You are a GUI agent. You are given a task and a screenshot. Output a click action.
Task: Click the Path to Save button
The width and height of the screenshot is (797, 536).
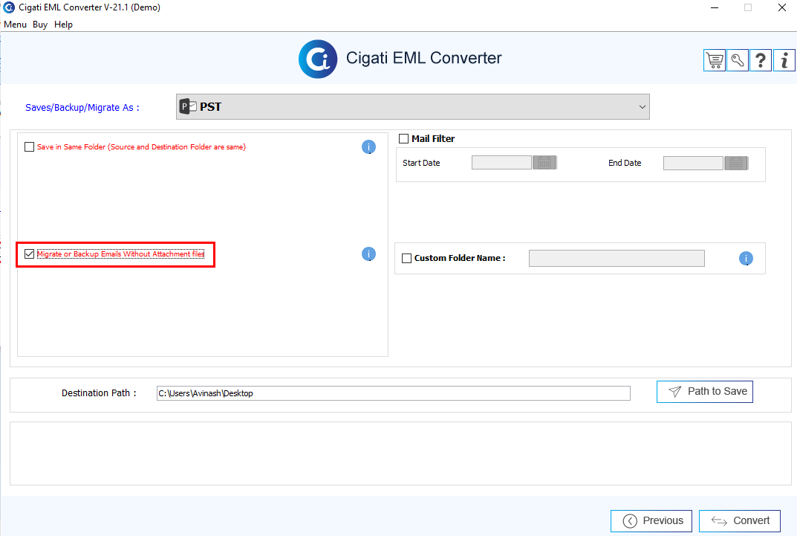tap(704, 392)
